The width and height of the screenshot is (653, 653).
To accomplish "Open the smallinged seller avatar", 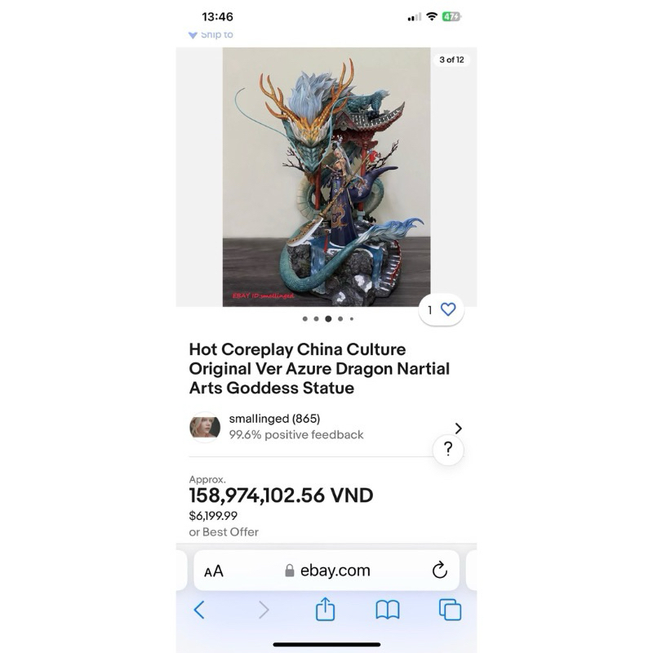I will coord(205,427).
